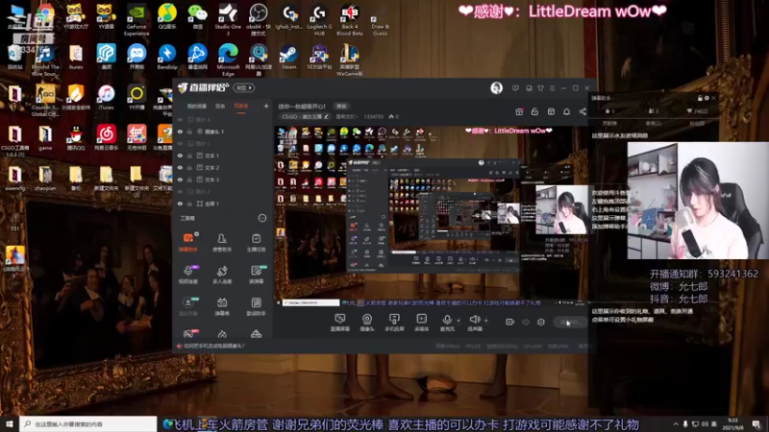Open the gear settings in bottom bar
The height and width of the screenshot is (432, 769).
coord(541,322)
